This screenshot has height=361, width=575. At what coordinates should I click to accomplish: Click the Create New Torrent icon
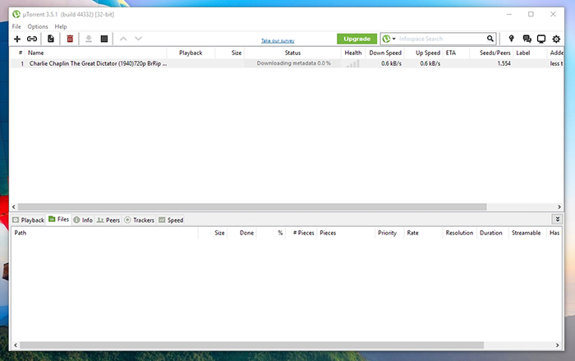[51, 39]
